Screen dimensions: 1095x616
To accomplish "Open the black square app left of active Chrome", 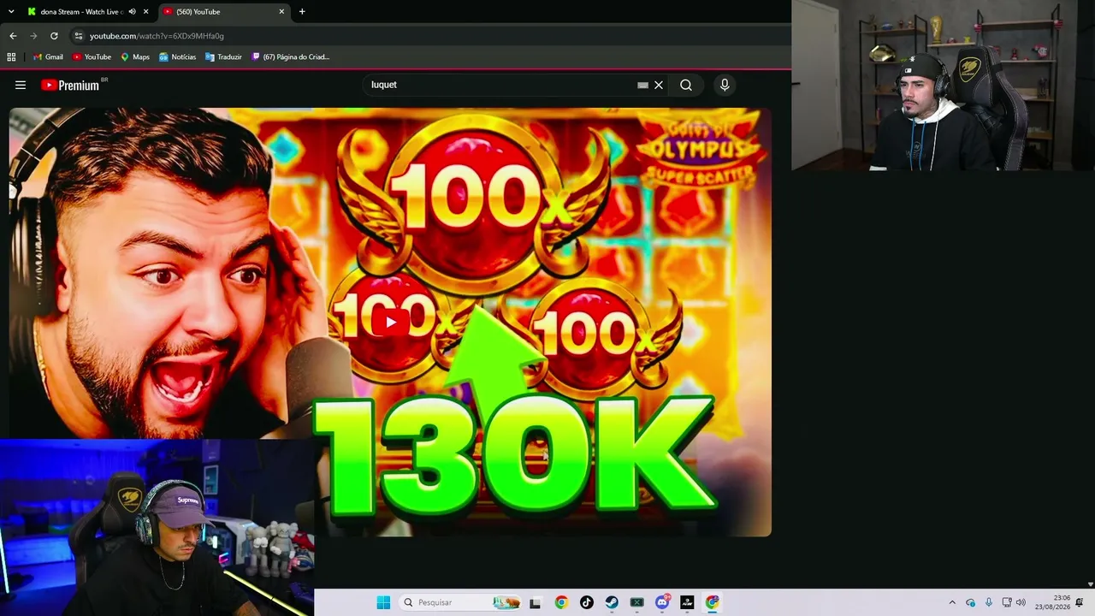I will [687, 602].
